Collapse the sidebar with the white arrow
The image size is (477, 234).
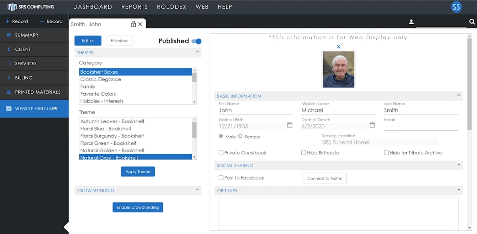coord(66,227)
